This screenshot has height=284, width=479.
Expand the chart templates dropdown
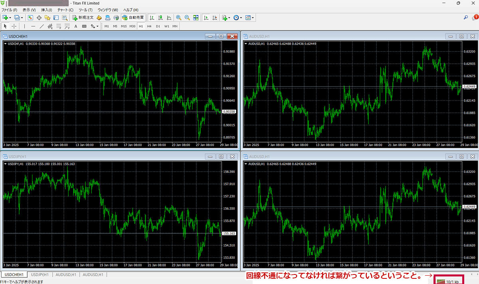point(253,18)
